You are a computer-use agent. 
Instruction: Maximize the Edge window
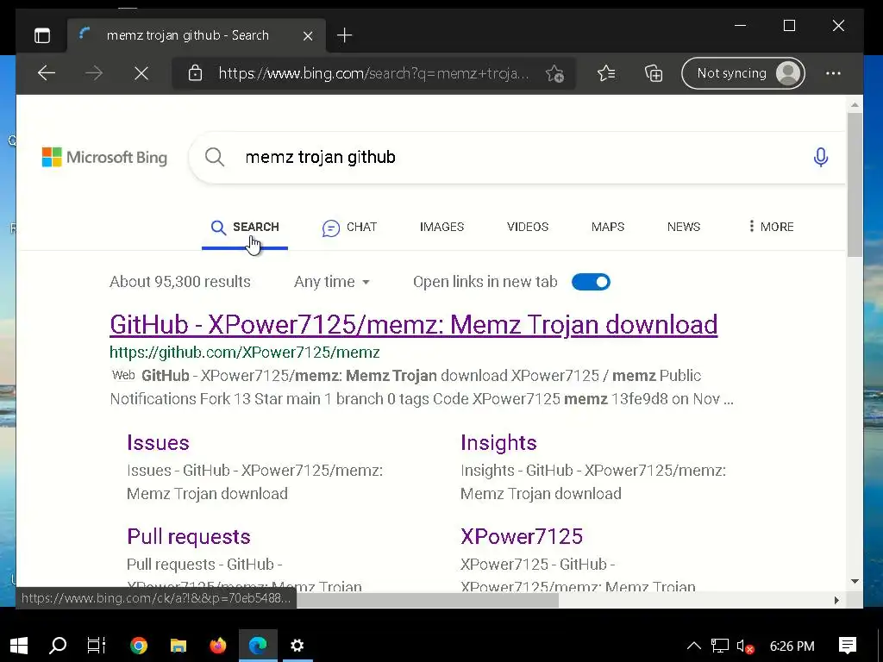pos(790,26)
